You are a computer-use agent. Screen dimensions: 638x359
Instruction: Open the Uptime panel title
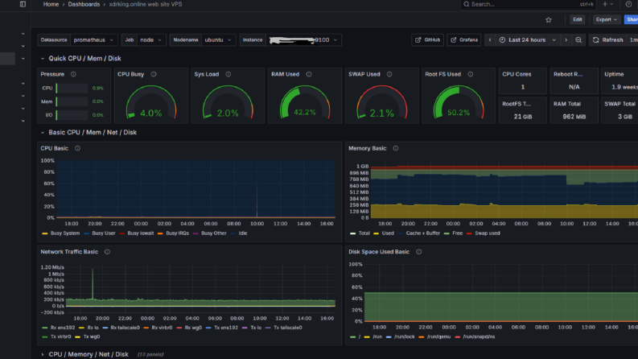[614, 74]
